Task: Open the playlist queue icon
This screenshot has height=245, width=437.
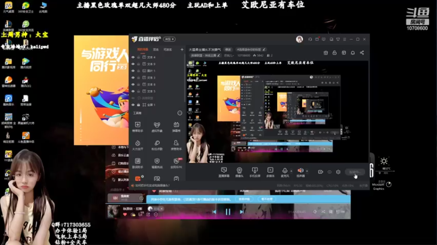Action: [340, 212]
